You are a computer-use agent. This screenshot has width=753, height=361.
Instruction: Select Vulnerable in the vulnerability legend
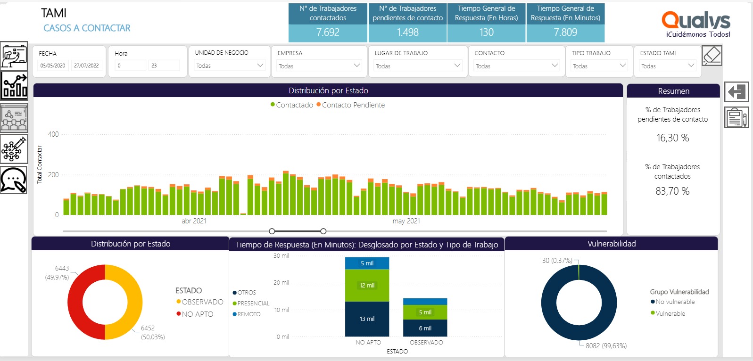(x=668, y=313)
